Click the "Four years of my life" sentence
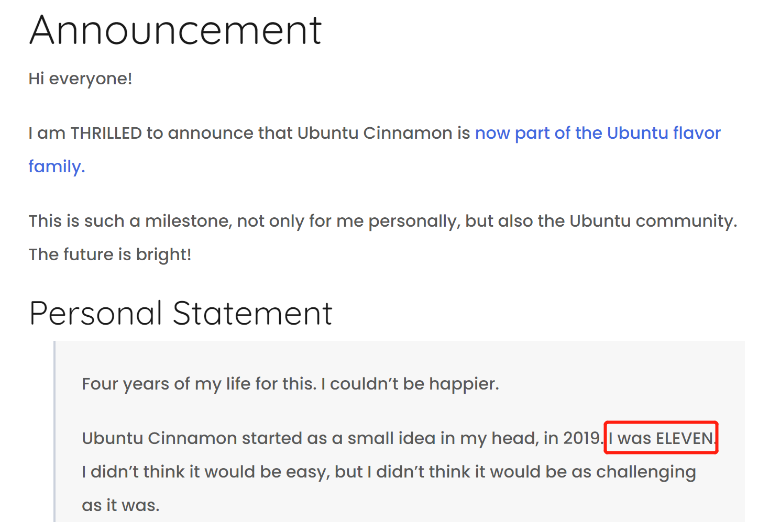The height and width of the screenshot is (522, 769). click(x=199, y=384)
